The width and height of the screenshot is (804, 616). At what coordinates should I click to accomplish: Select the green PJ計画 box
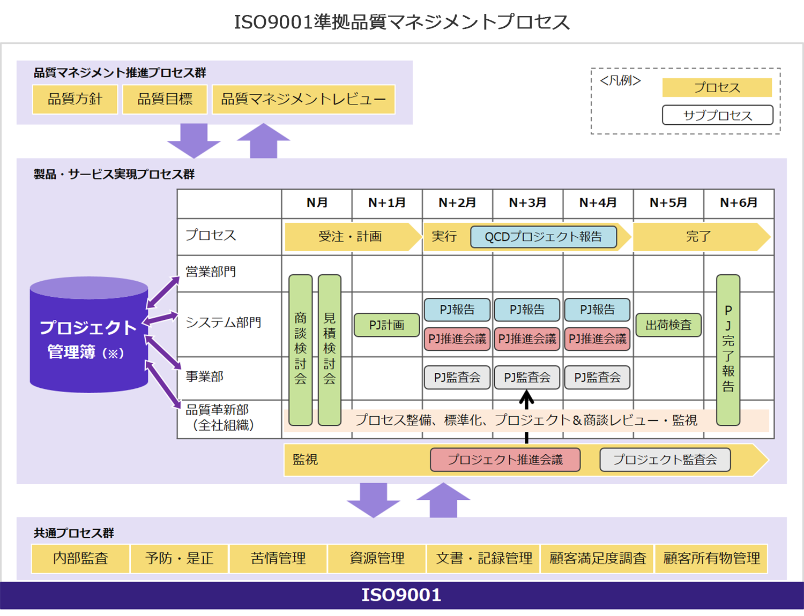pyautogui.click(x=387, y=325)
